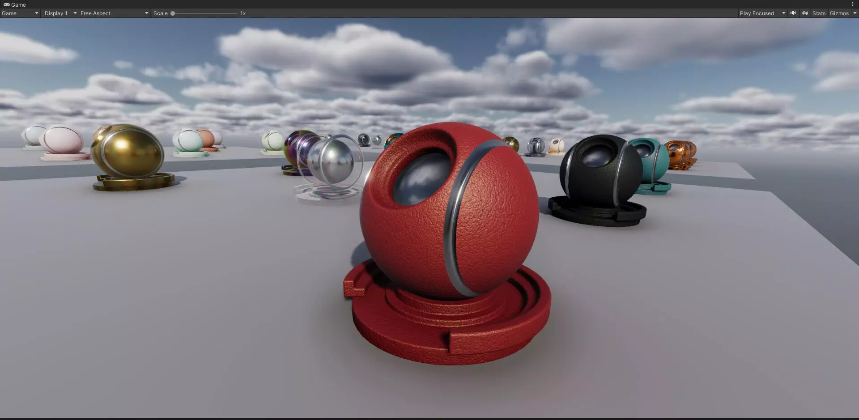This screenshot has width=859, height=420.
Task: Toggle the Stats overlay button
Action: click(819, 13)
